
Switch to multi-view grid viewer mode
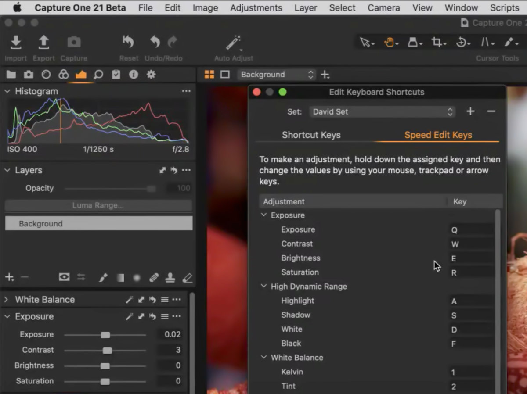(x=209, y=75)
